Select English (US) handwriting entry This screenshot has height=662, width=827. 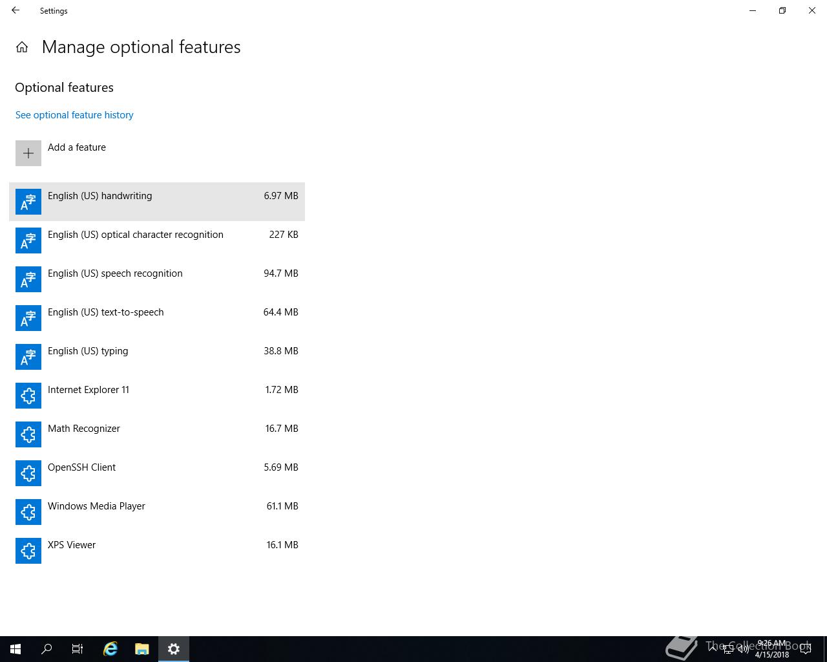(157, 202)
